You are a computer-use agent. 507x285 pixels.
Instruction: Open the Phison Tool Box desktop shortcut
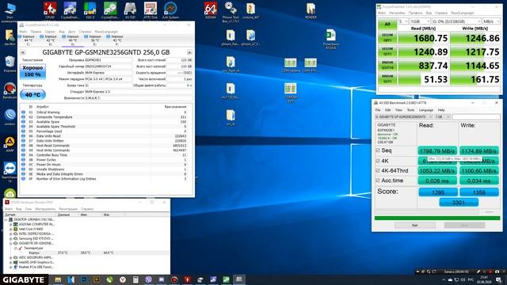point(231,11)
